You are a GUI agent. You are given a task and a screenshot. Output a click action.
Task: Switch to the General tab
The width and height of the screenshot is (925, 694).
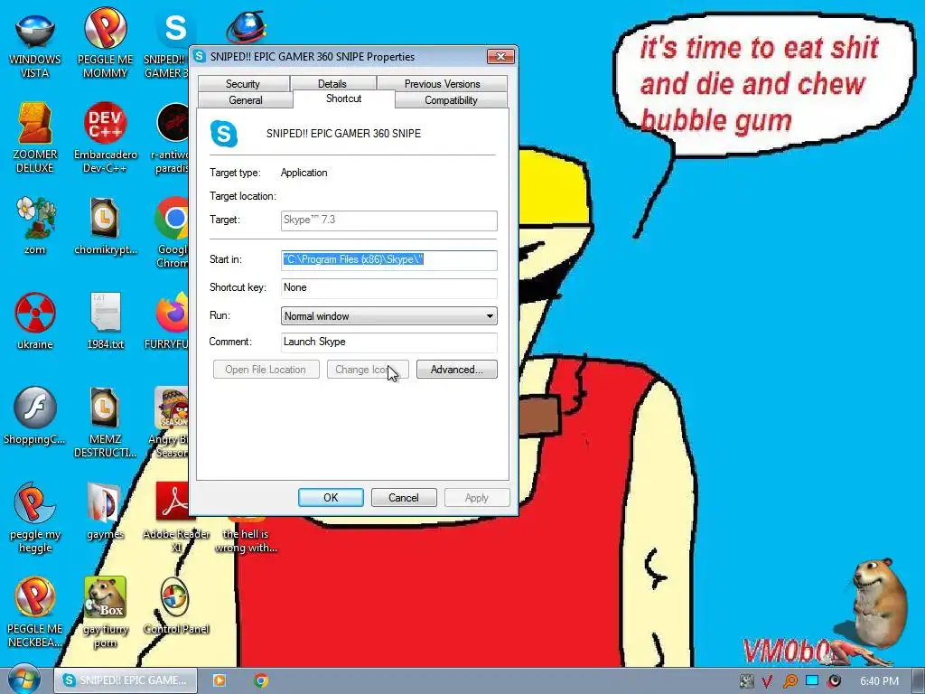click(x=246, y=99)
